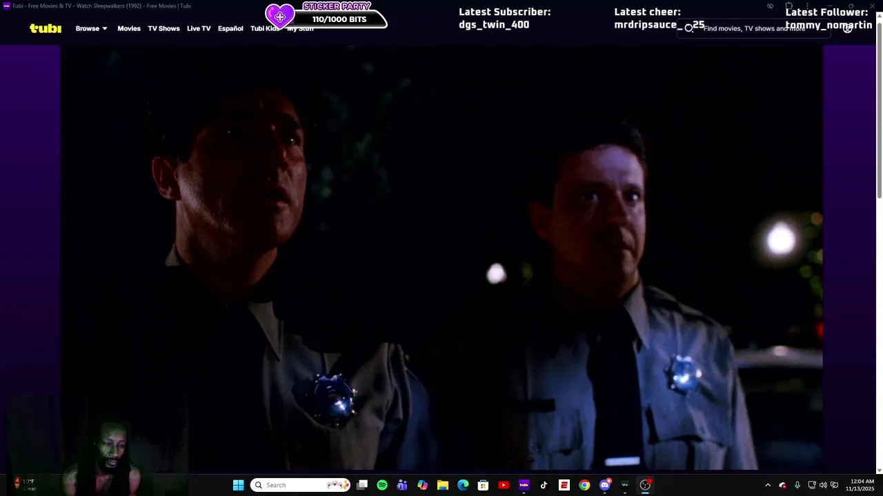Open YouTube app from the taskbar

tap(504, 485)
